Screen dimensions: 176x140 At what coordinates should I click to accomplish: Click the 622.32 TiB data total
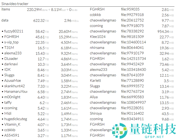[41, 21]
